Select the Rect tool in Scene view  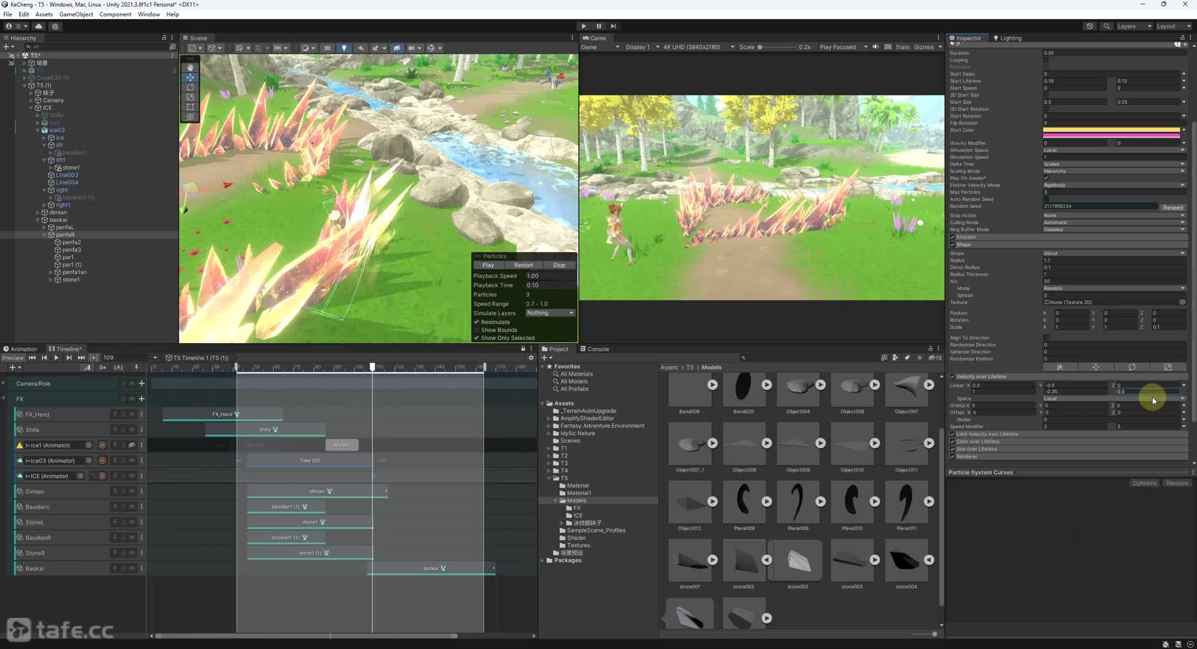click(190, 107)
